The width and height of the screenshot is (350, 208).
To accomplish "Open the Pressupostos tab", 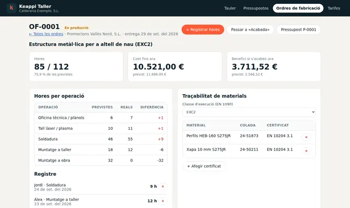I will 256,8.
